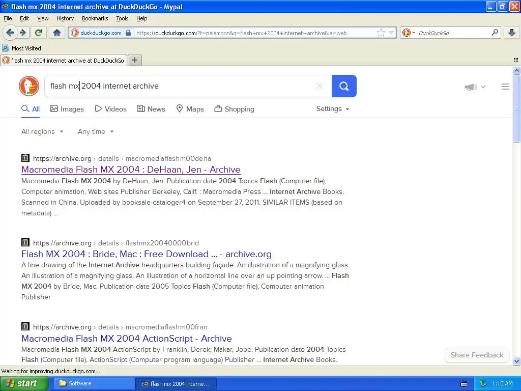Open Macromedia Flash MX 2004 ActionScript result
This screenshot has height=391, width=521.
point(127,339)
